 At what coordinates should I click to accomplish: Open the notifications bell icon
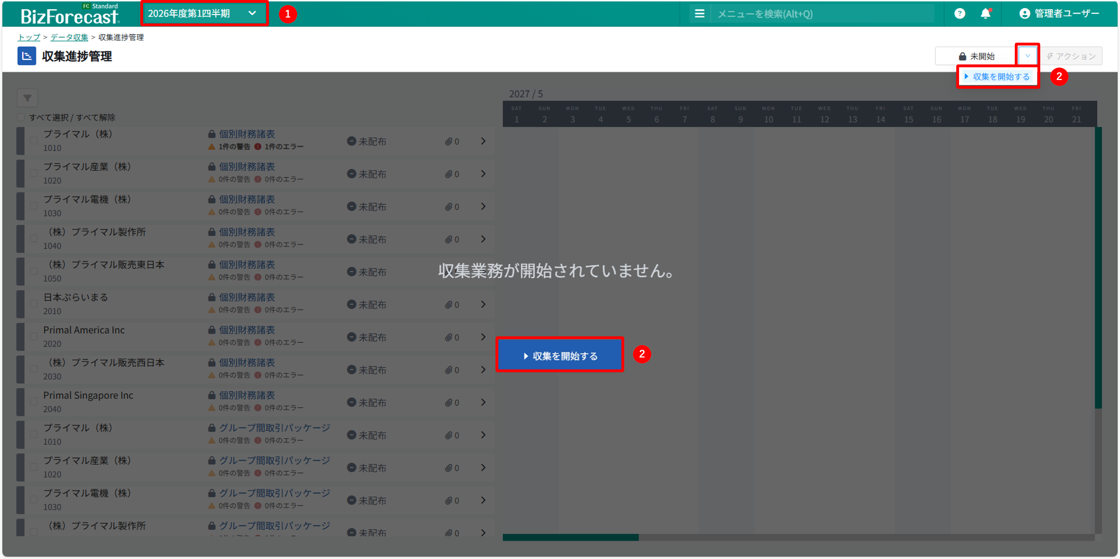[x=985, y=14]
